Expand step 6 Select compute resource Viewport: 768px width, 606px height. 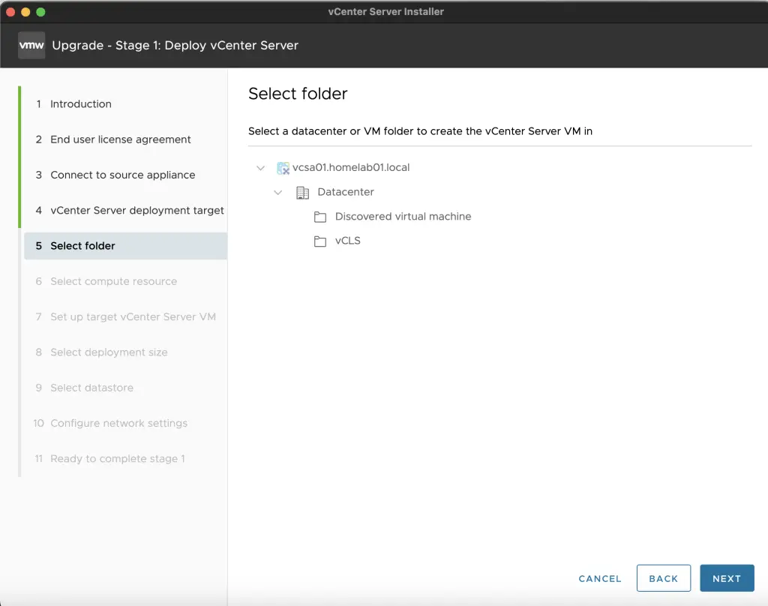tap(114, 281)
